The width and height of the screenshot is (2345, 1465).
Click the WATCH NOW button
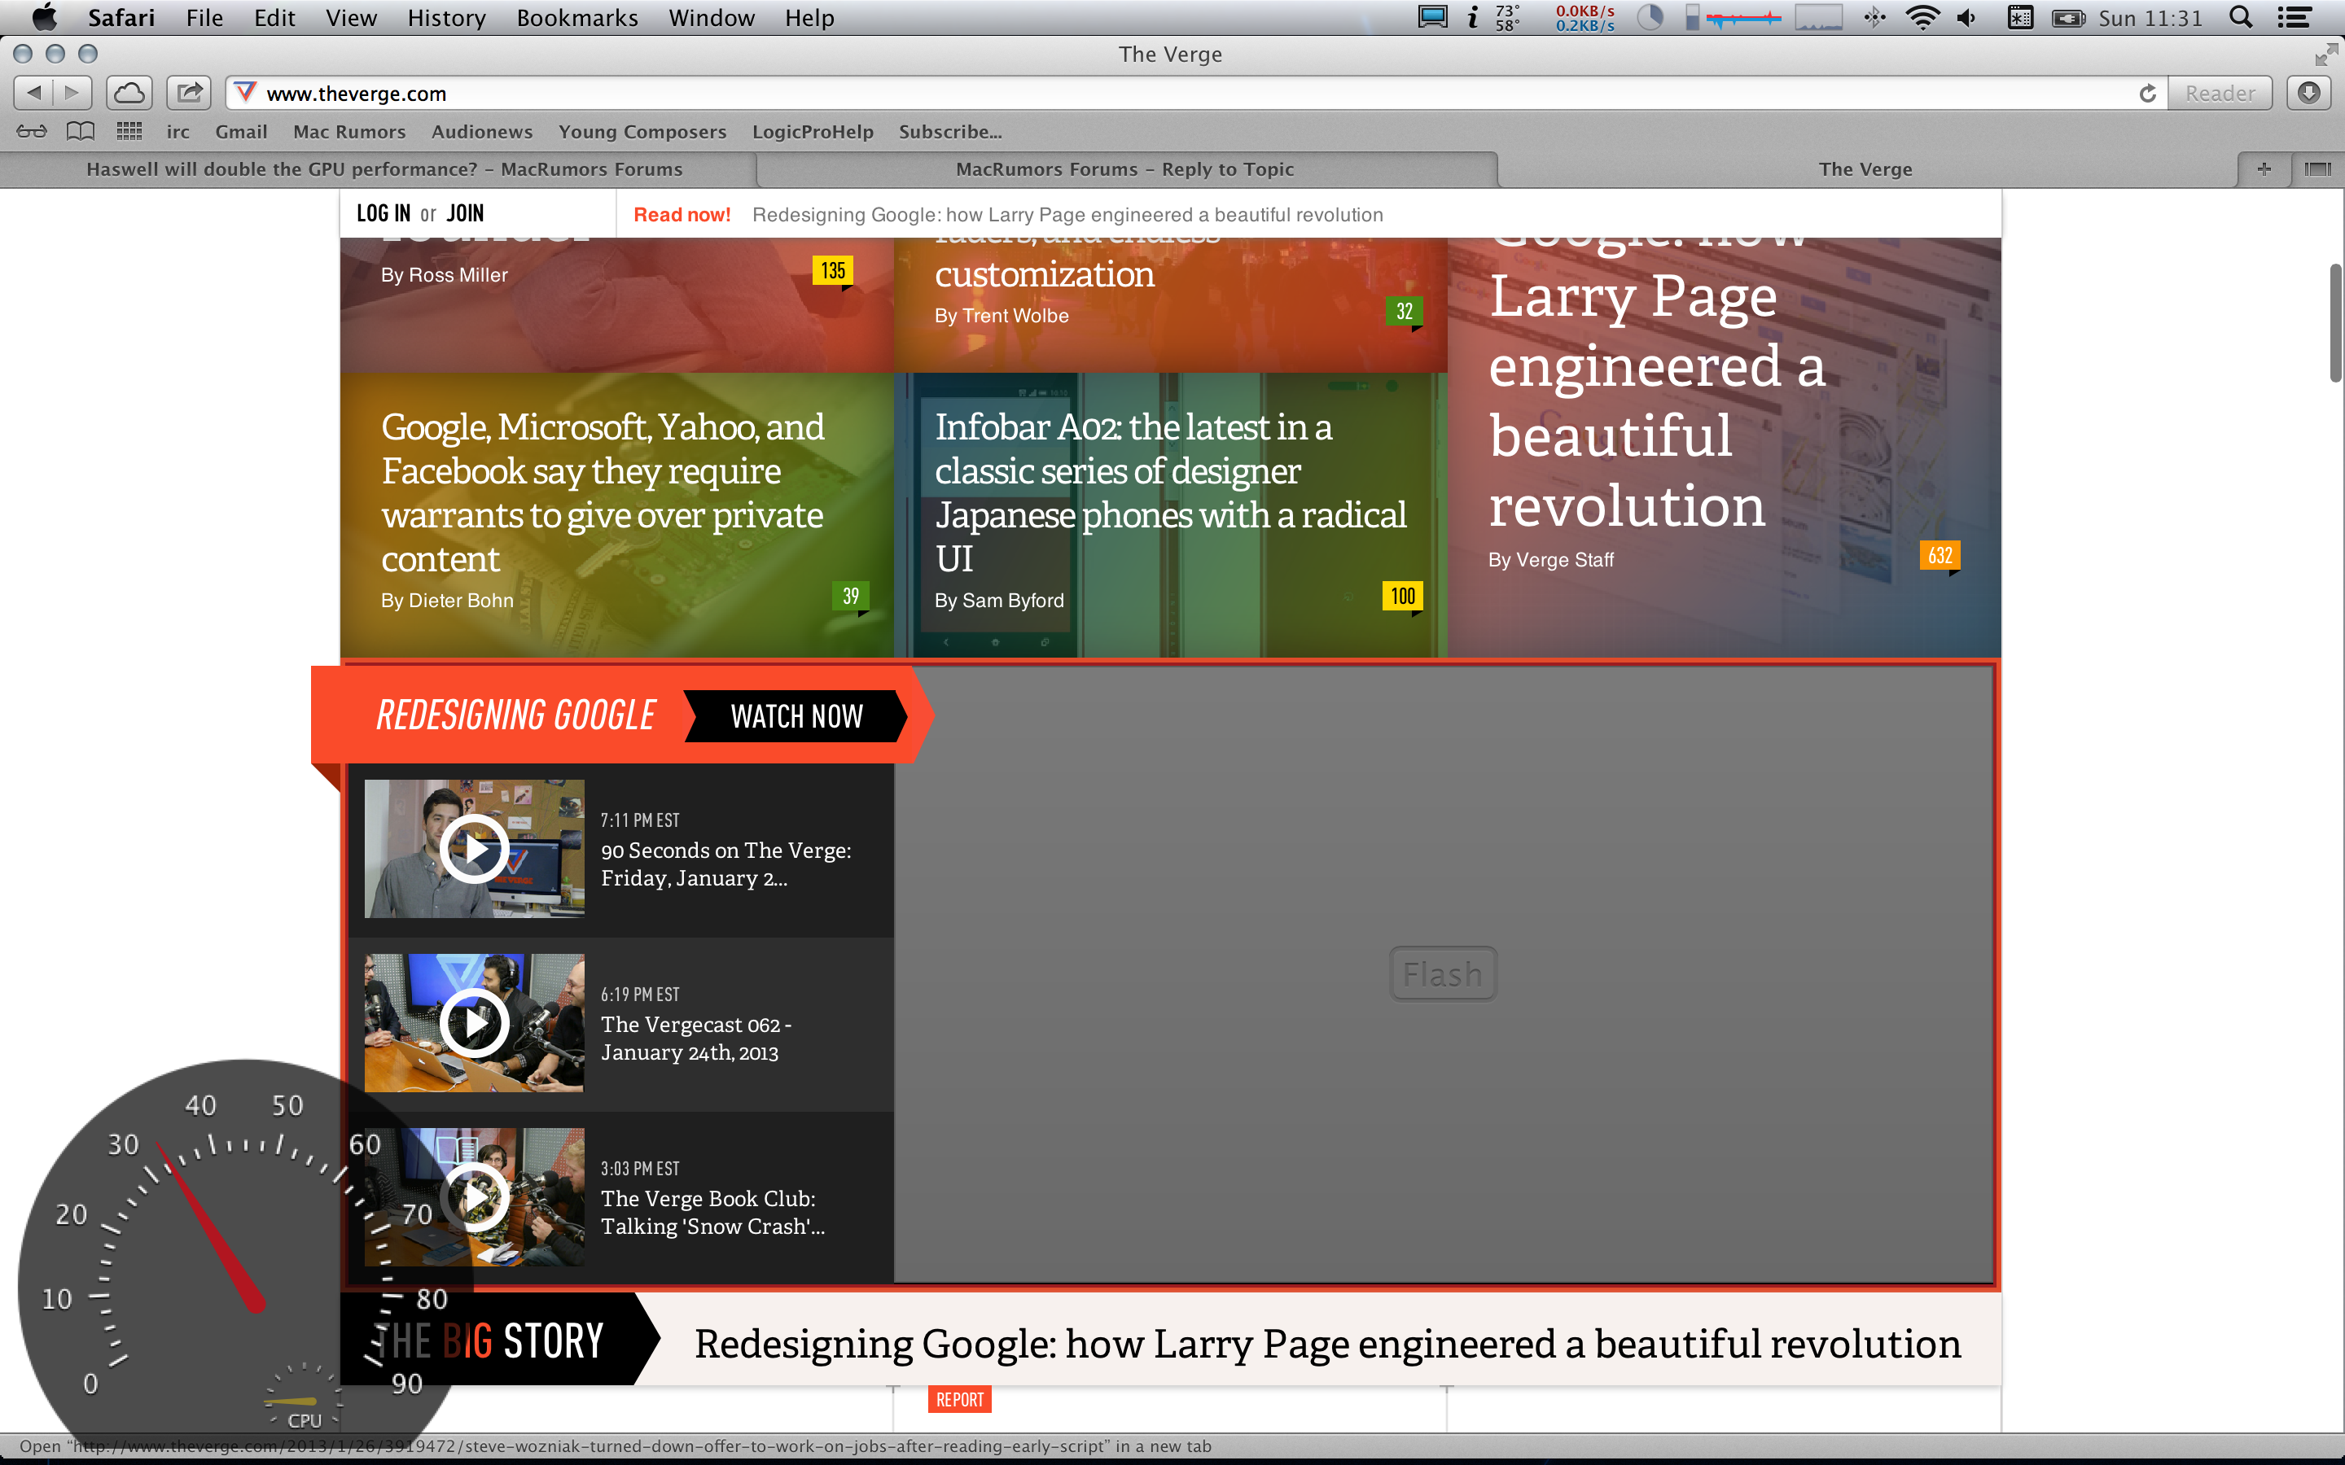point(796,716)
